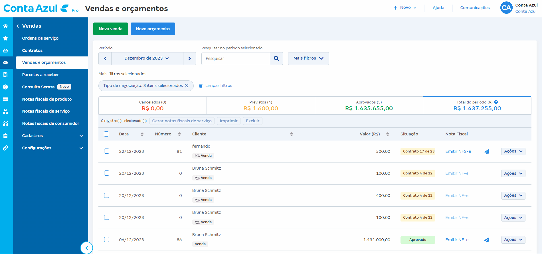Open the shopping basket icon in rail
542x254 pixels.
click(5, 50)
